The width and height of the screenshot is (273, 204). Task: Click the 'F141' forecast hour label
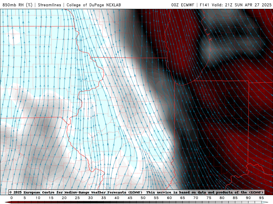tap(204, 5)
